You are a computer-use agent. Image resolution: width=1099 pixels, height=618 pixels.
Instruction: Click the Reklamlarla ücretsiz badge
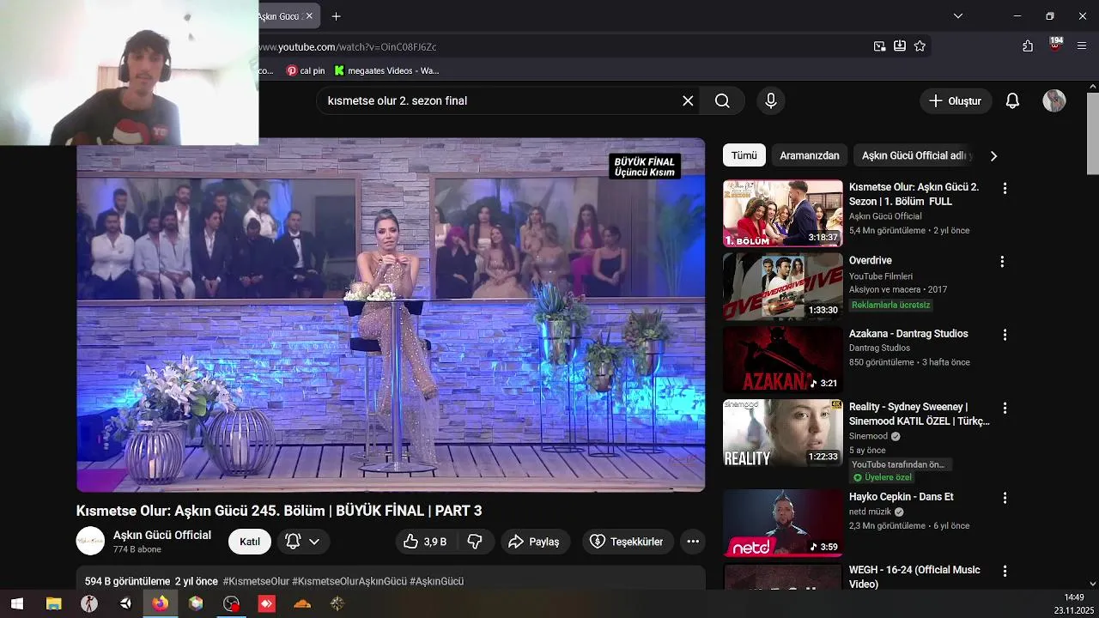point(890,305)
